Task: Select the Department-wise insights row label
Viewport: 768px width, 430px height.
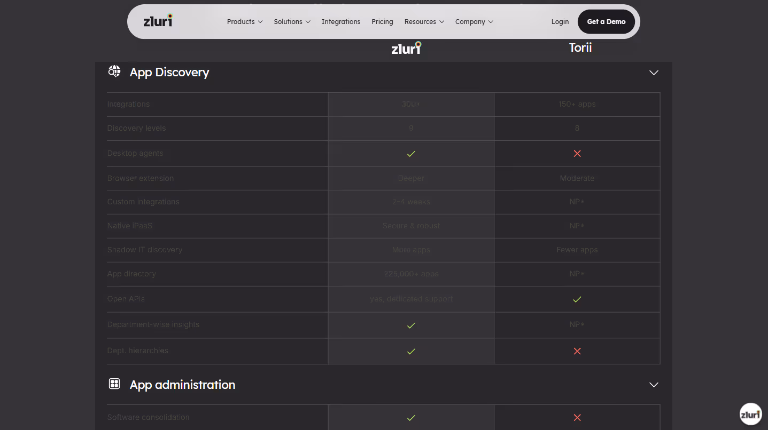Action: click(153, 324)
